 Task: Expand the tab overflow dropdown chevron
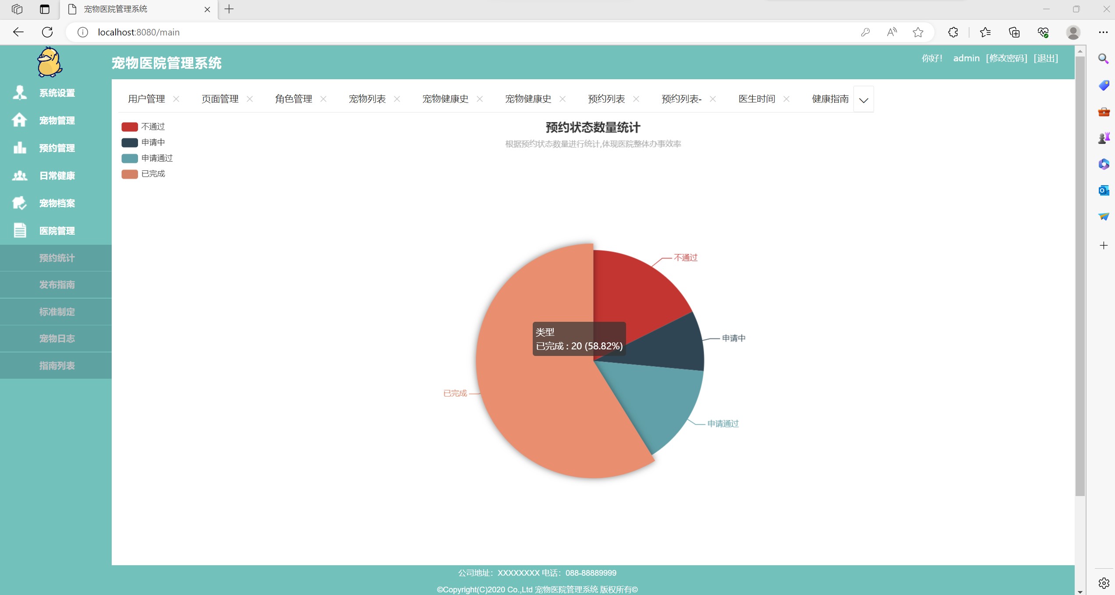(x=864, y=100)
